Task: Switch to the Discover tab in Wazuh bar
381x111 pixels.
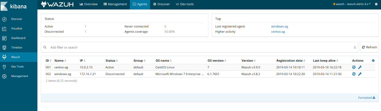Action: 161,4
